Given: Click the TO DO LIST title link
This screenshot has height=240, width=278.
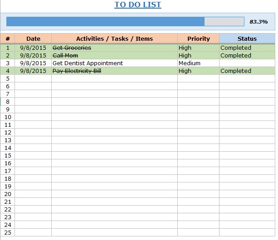Looking at the screenshot, I should pyautogui.click(x=138, y=5).
